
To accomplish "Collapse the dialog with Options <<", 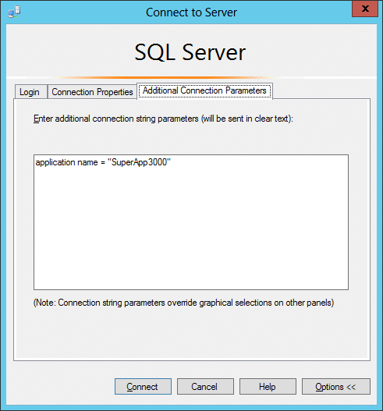I will [x=336, y=386].
